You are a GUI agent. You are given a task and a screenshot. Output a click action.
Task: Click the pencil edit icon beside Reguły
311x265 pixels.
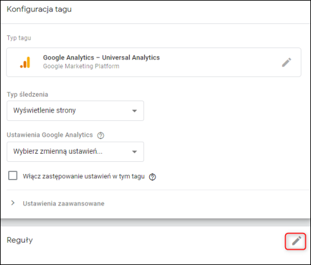coord(296,241)
